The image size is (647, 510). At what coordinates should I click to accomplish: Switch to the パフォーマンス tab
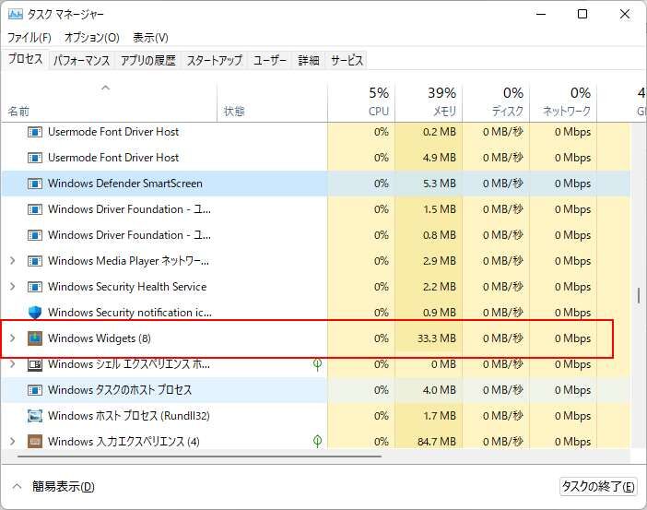coord(82,61)
